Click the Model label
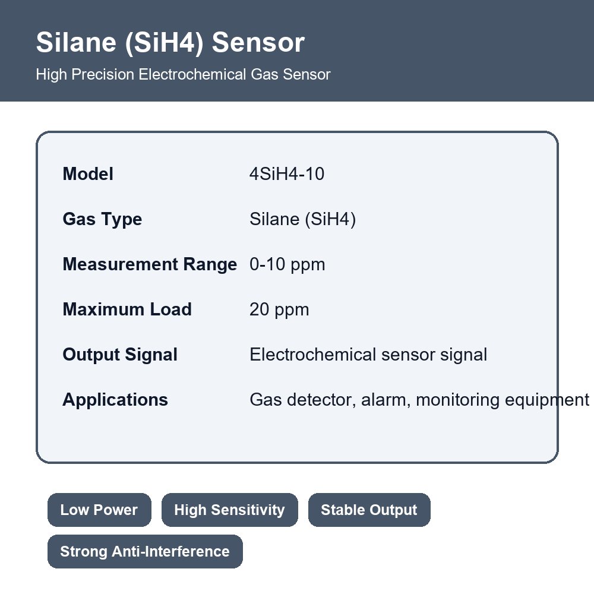 click(x=88, y=174)
